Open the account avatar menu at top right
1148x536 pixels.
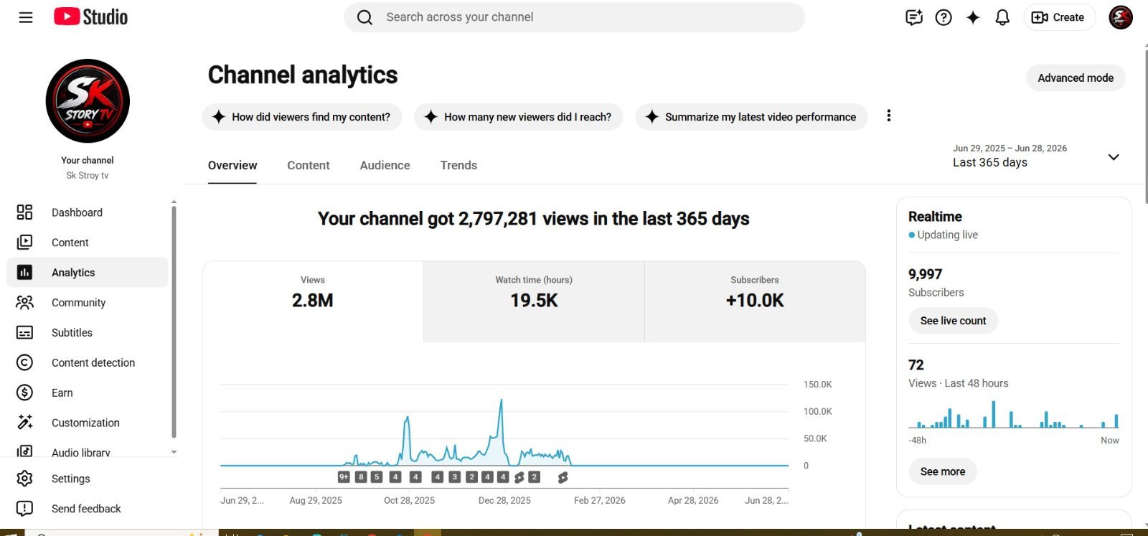point(1121,17)
